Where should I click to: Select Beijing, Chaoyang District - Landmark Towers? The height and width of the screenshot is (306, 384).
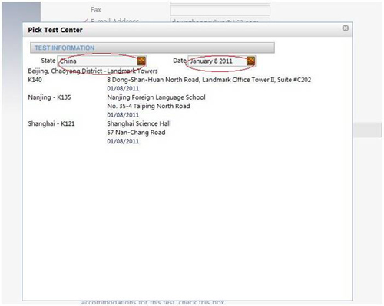pyautogui.click(x=93, y=71)
